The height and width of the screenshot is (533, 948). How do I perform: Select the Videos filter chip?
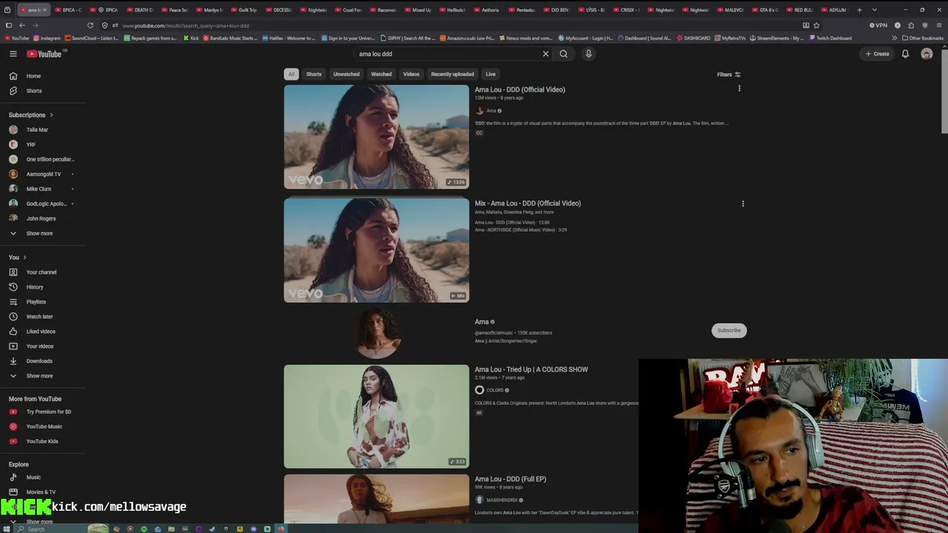point(411,74)
